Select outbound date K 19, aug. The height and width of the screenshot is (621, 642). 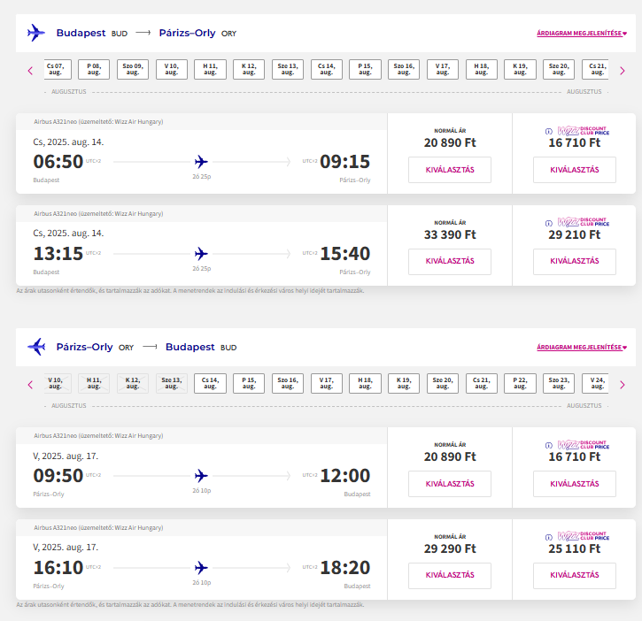520,69
